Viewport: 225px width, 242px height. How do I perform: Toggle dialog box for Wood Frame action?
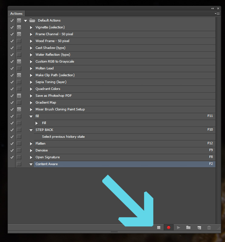(19, 41)
